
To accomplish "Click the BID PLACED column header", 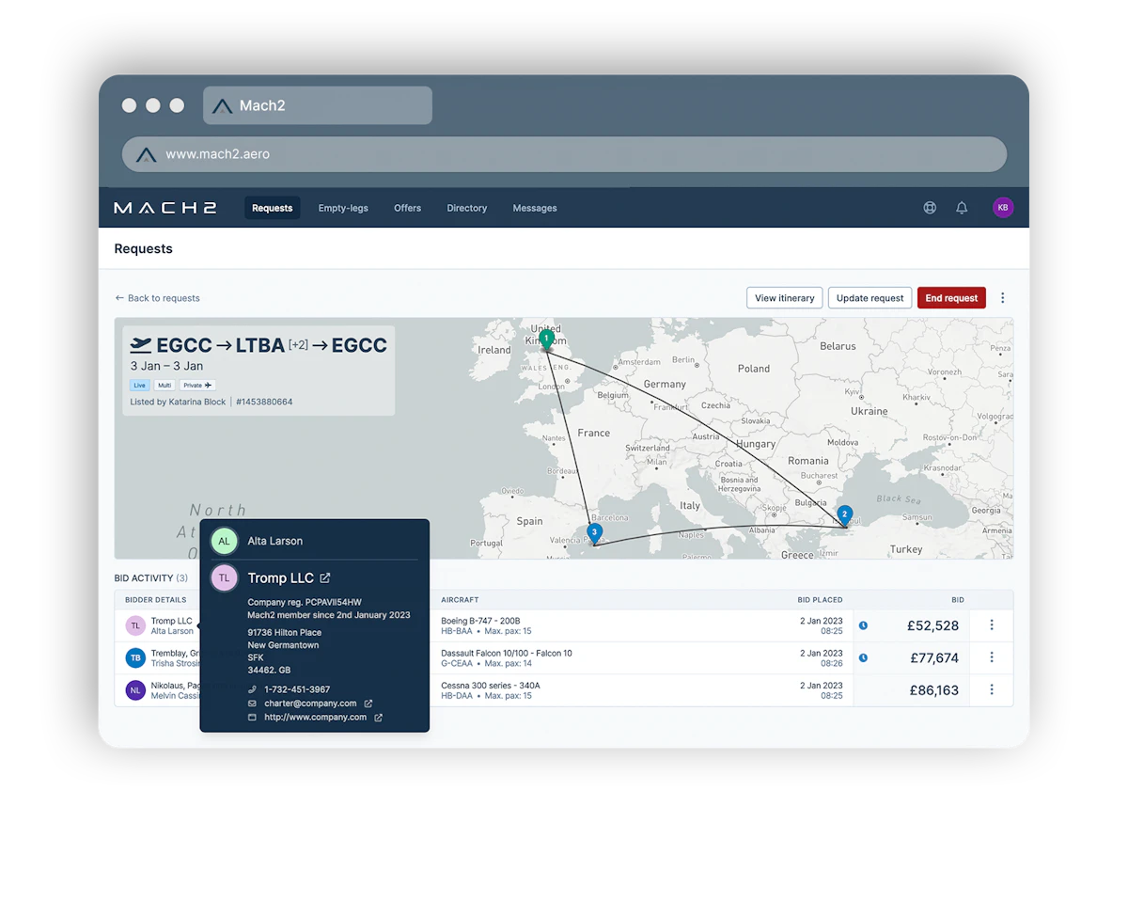I will (820, 599).
